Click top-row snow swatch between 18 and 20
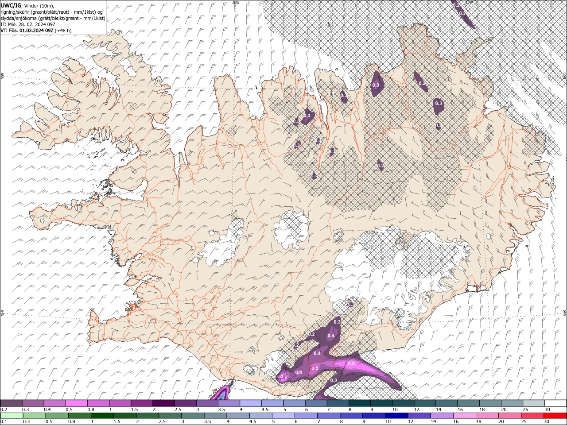 pyautogui.click(x=490, y=403)
